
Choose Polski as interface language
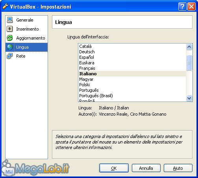(132, 85)
